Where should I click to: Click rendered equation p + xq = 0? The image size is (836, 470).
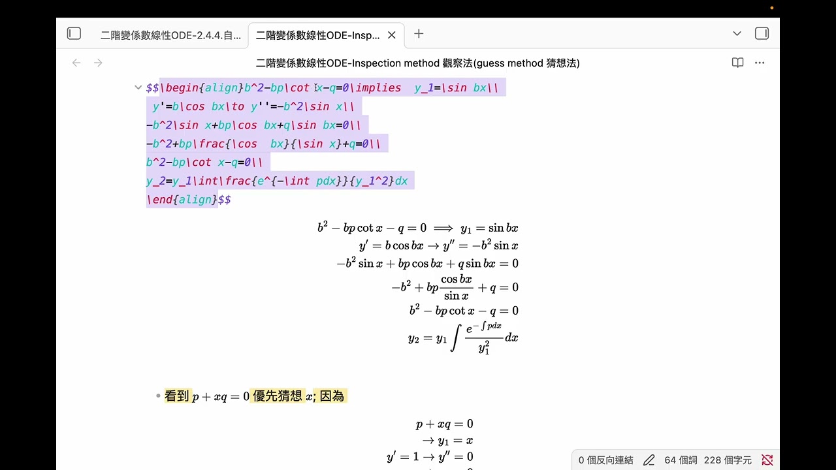(444, 424)
